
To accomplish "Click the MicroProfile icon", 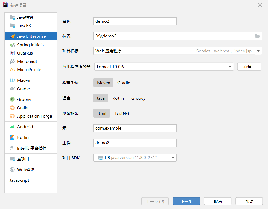I will coord(12,69).
